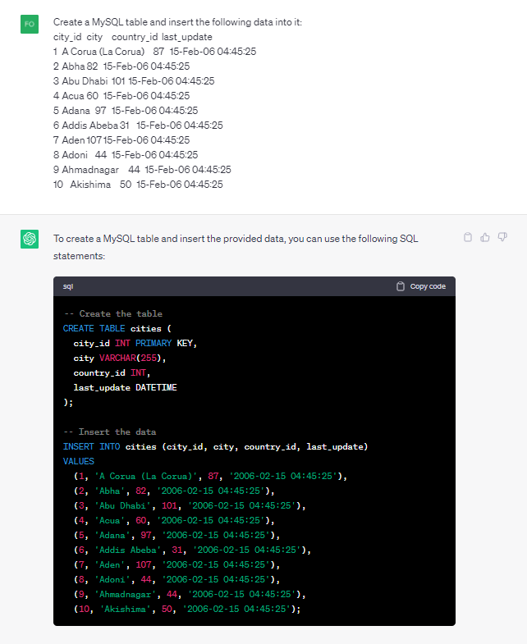Click the 'last_update DATETIME' code line

point(125,388)
